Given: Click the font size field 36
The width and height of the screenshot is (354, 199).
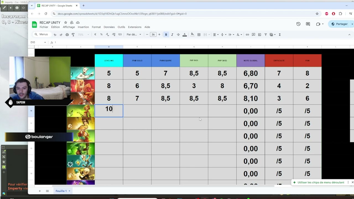Looking at the screenshot, I should 153,35.
